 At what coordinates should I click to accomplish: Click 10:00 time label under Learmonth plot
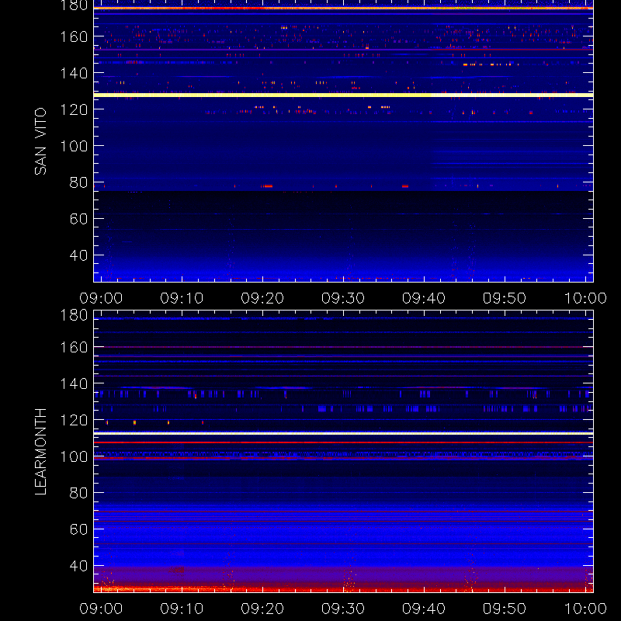click(x=585, y=609)
